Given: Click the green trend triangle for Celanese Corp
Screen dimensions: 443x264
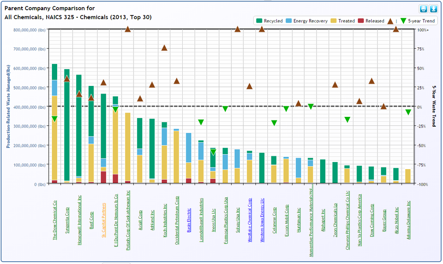Looking at the screenshot, I should tap(274, 123).
